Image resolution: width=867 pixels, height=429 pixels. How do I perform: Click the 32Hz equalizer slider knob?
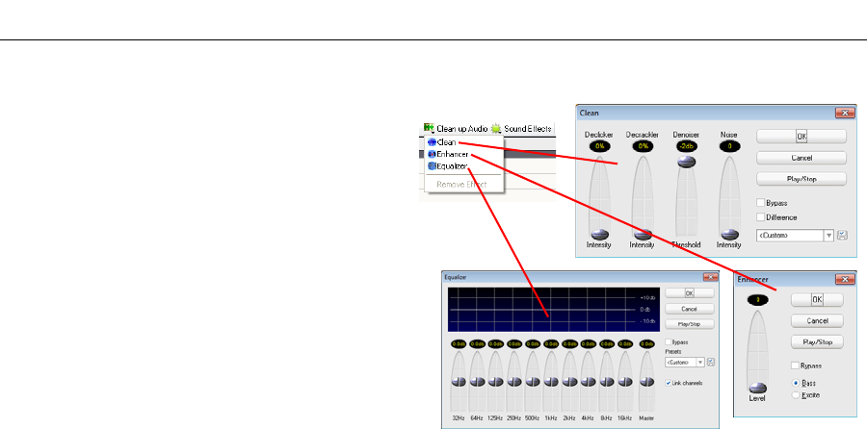tap(459, 382)
